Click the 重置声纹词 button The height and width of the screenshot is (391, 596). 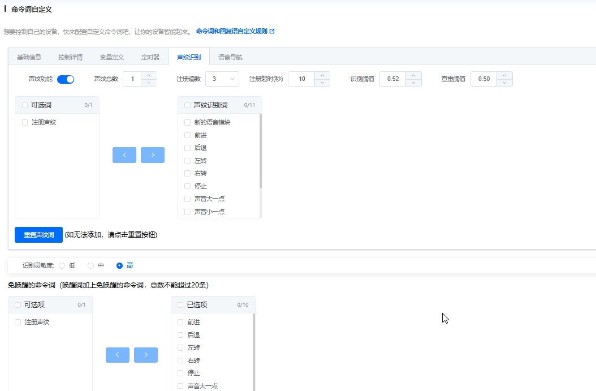pyautogui.click(x=38, y=234)
